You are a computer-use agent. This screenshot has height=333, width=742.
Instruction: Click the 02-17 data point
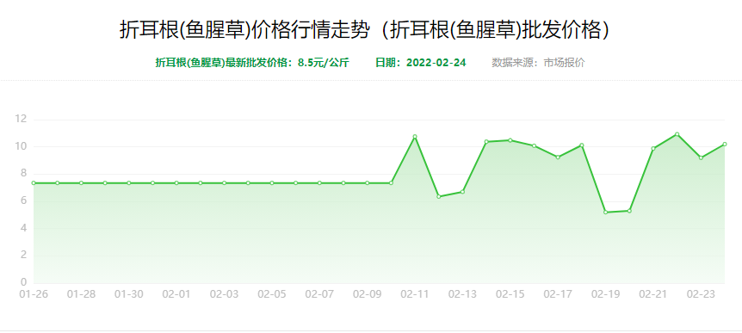pos(558,157)
